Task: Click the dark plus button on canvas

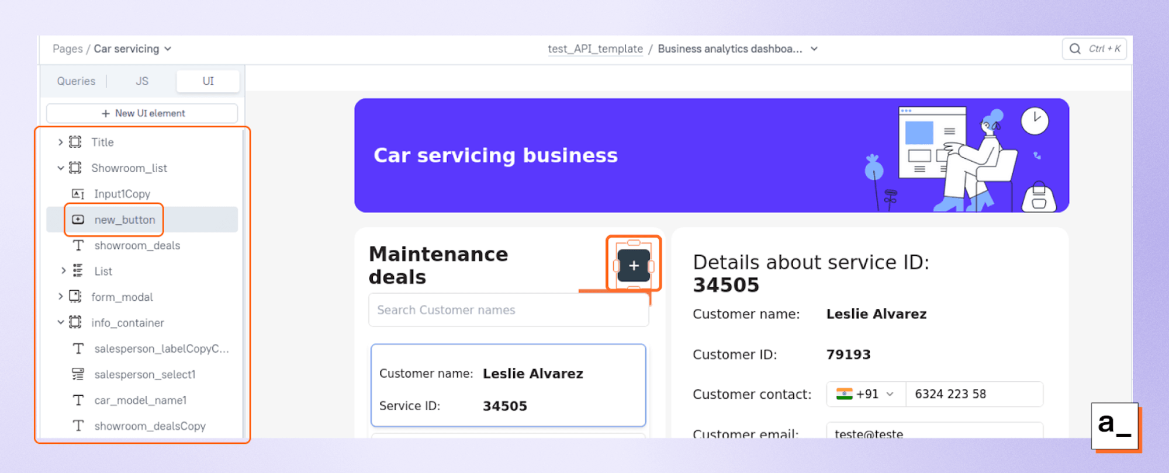Action: pyautogui.click(x=634, y=266)
